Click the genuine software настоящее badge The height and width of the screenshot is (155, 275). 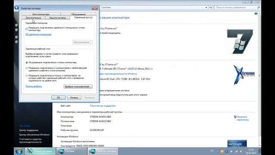(x=237, y=143)
